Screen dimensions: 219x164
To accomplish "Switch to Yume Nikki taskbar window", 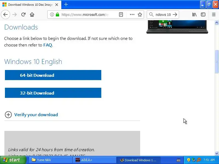I will click(51, 160).
